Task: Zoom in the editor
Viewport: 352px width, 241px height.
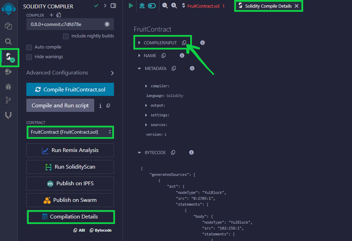Action: pyautogui.click(x=174, y=6)
